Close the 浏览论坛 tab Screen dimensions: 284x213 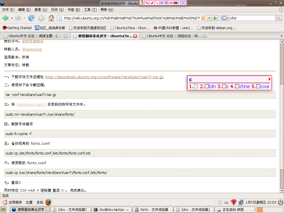click(x=204, y=36)
